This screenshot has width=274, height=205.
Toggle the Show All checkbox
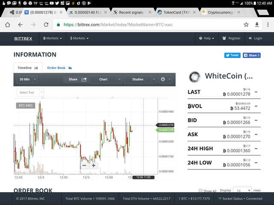[x=200, y=190]
